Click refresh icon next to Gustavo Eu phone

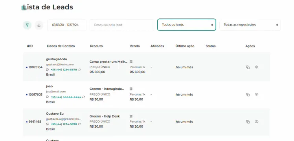(x=79, y=124)
